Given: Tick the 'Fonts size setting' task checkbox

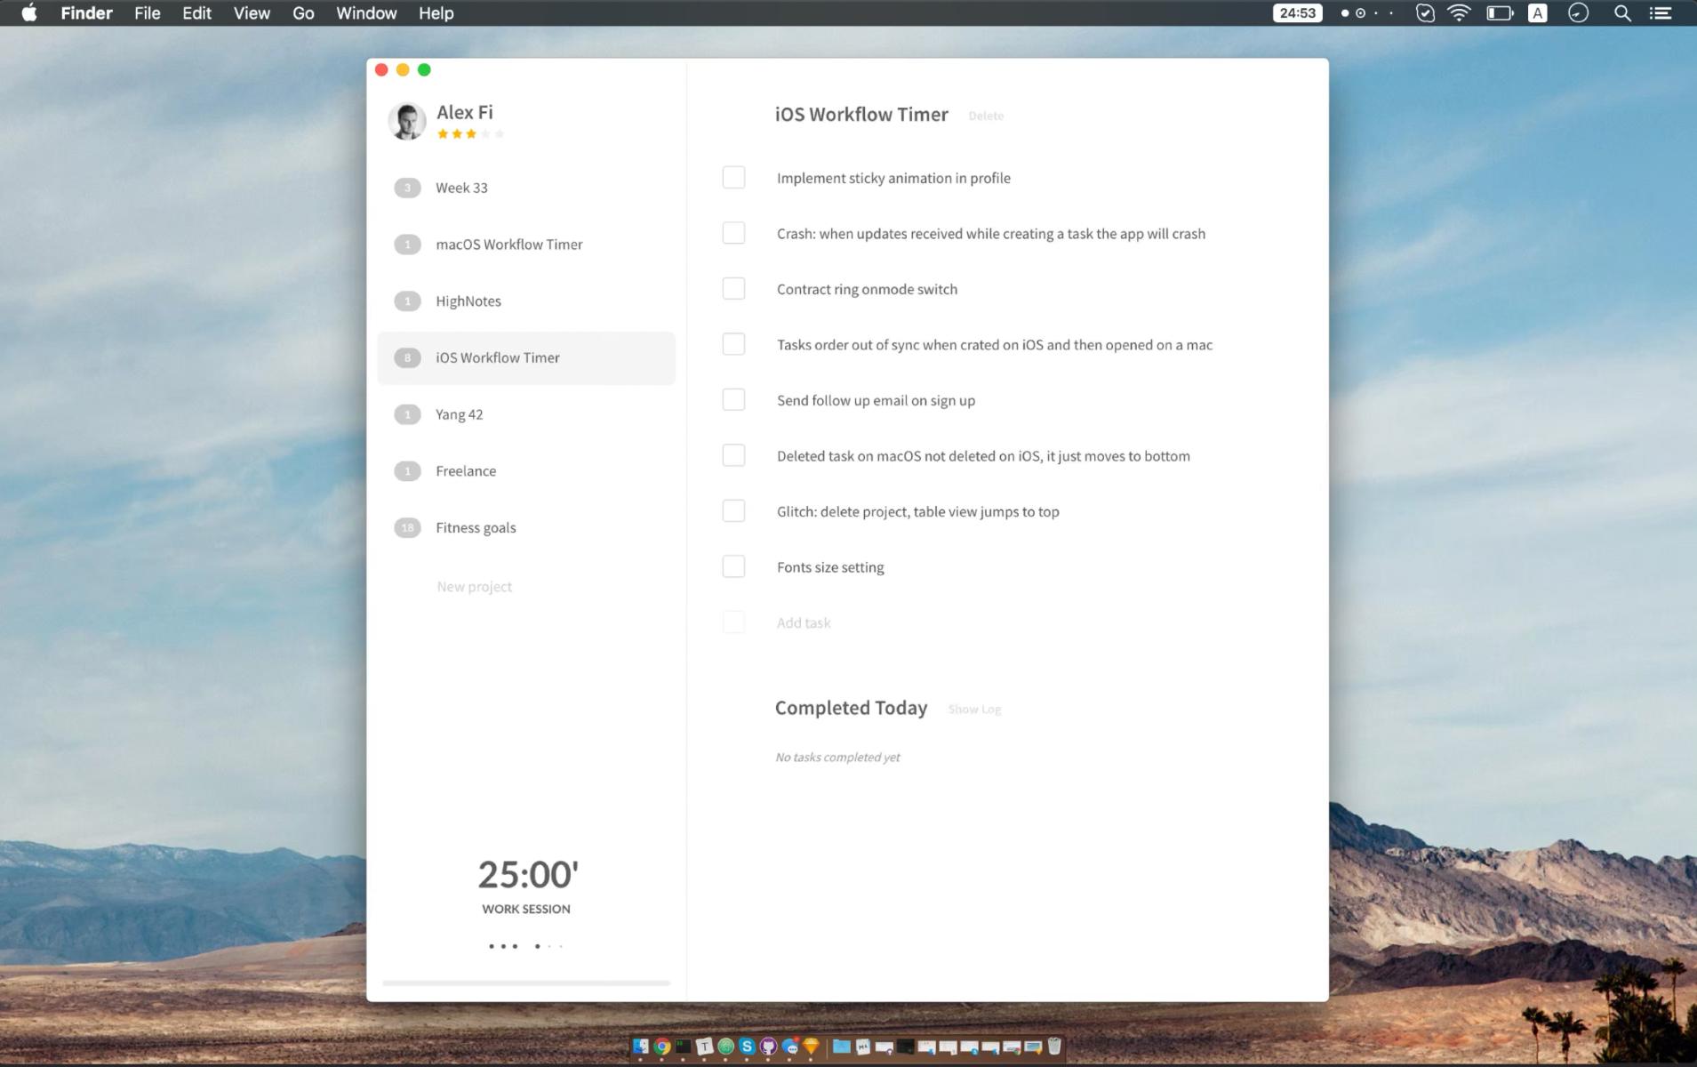Looking at the screenshot, I should (x=733, y=566).
